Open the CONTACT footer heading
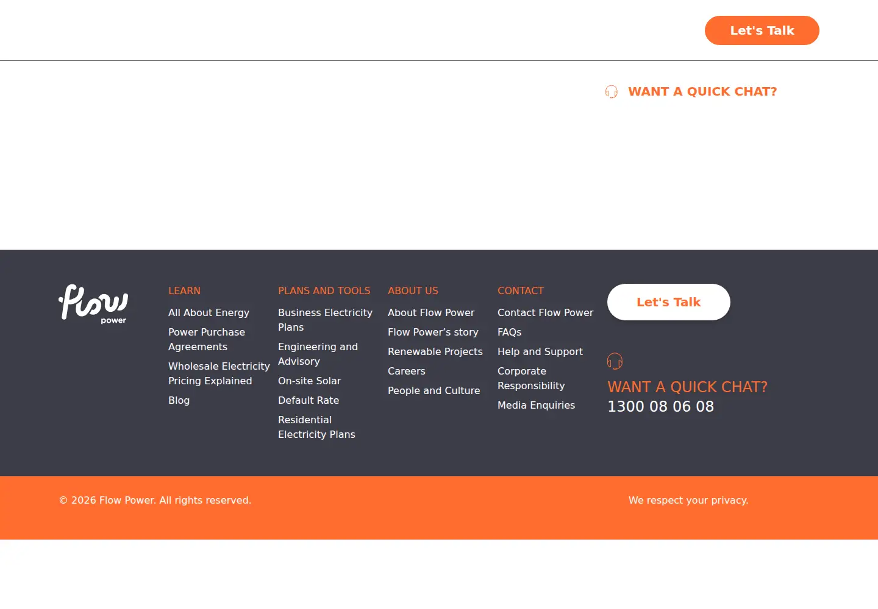 tap(521, 291)
